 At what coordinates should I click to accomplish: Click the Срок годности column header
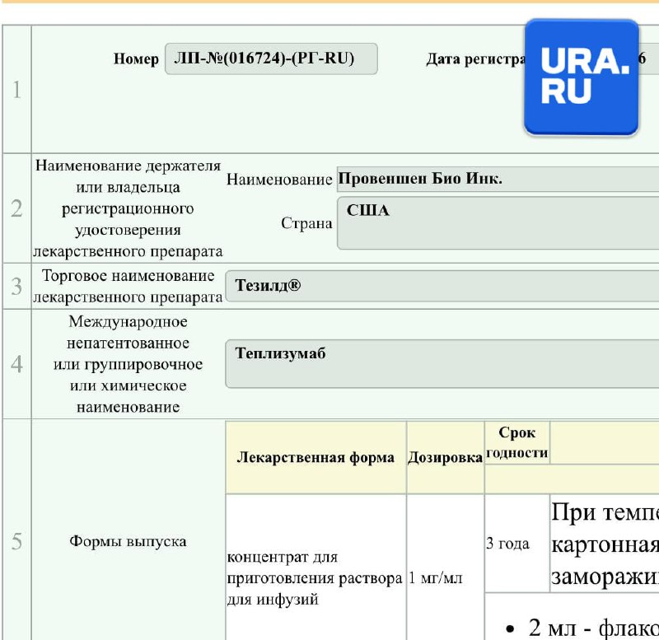[x=517, y=443]
